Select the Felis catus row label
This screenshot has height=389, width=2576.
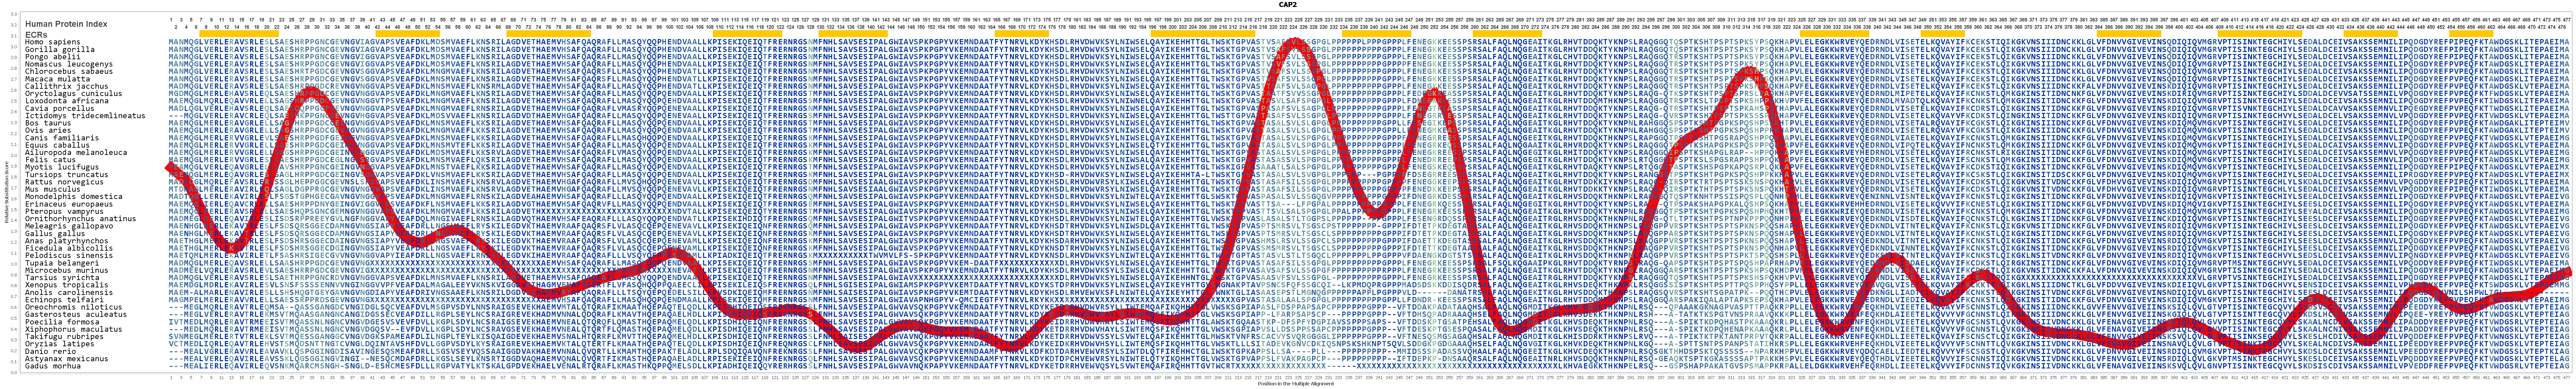50,160
